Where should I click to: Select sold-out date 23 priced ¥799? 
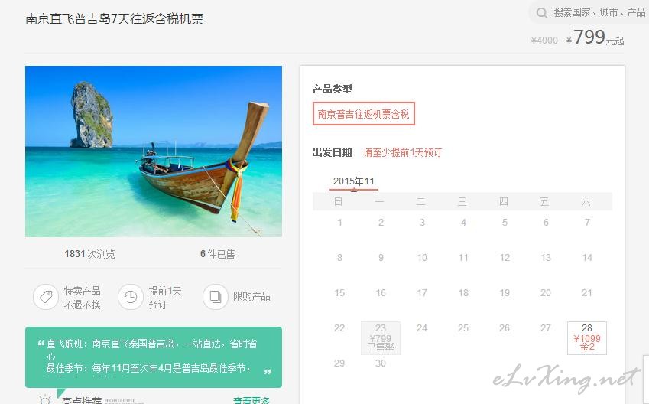click(381, 338)
